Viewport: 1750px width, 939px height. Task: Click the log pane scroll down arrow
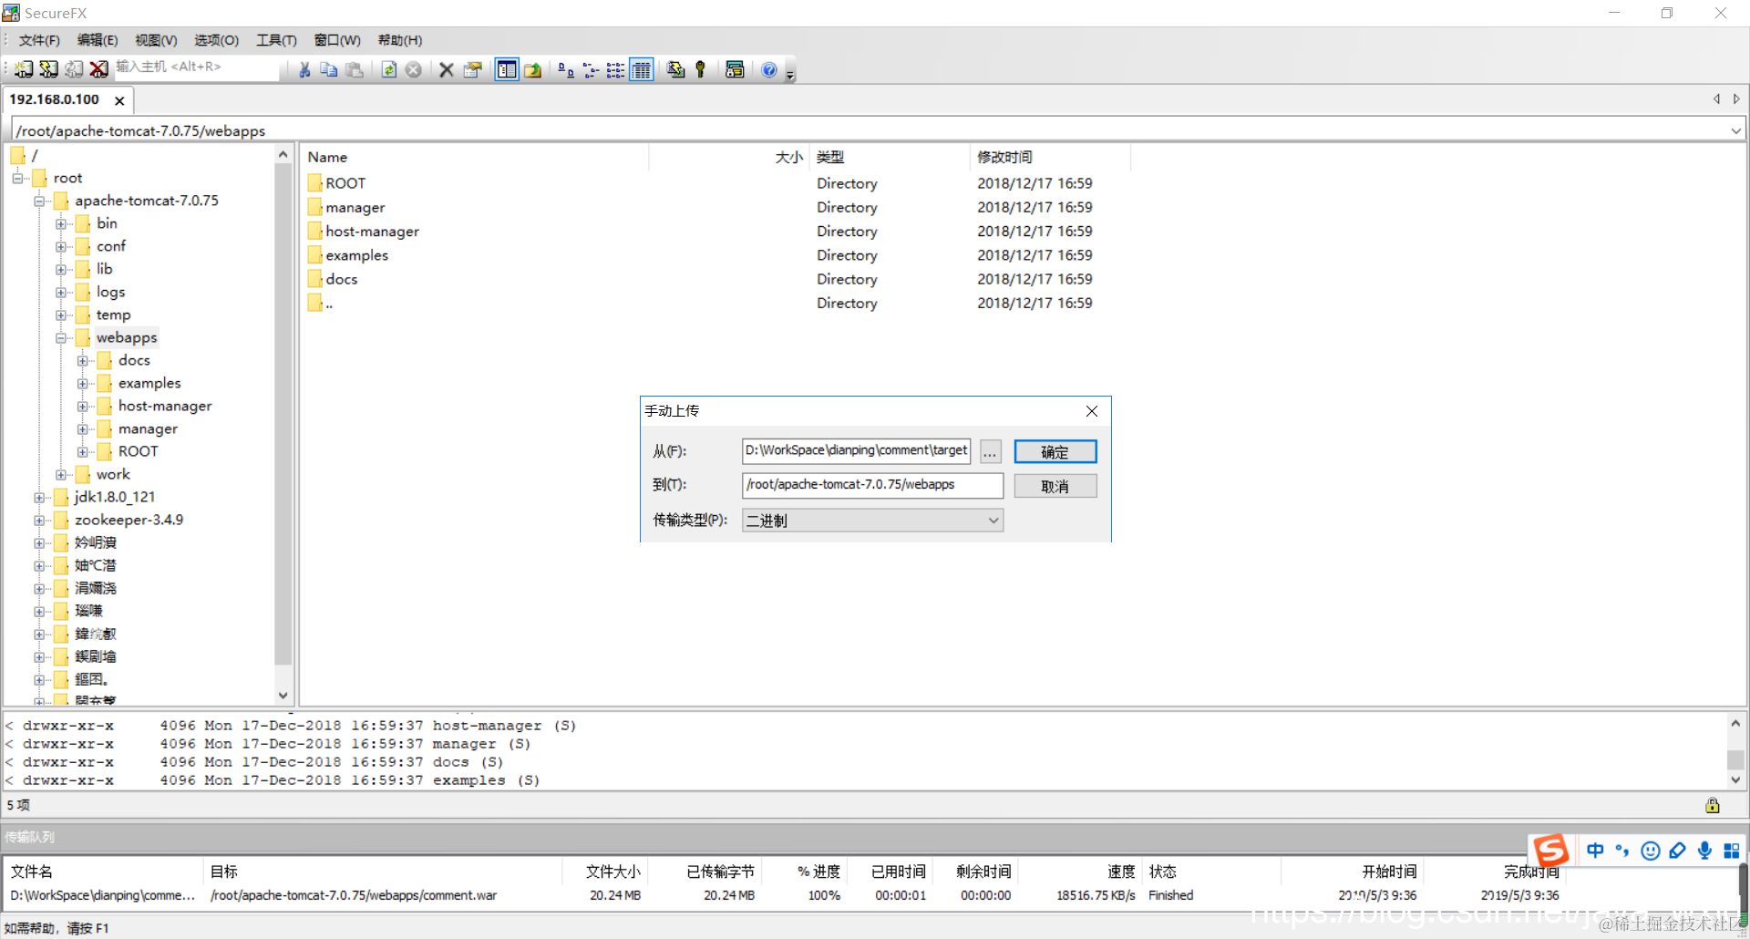tap(1735, 780)
